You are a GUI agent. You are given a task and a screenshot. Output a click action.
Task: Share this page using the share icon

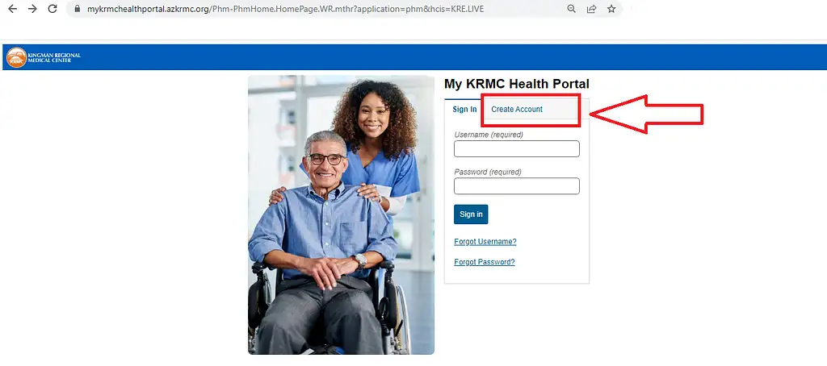[x=592, y=9]
